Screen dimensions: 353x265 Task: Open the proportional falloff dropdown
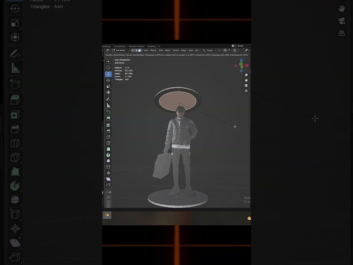(x=239, y=50)
